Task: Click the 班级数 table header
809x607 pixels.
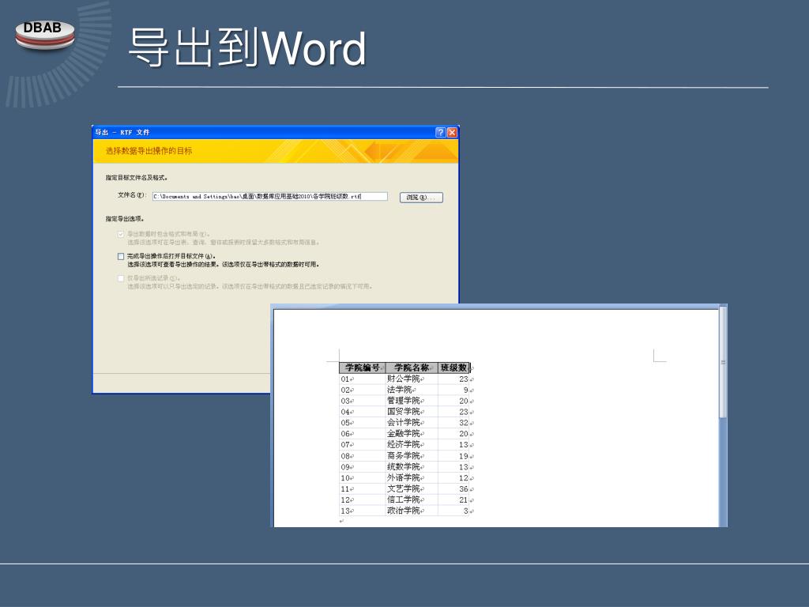Action: (453, 368)
